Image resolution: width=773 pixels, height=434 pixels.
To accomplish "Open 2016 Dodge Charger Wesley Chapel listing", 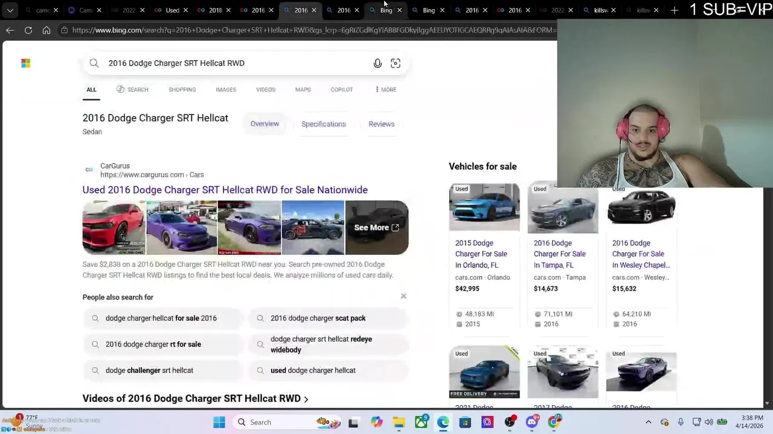I will tap(641, 254).
